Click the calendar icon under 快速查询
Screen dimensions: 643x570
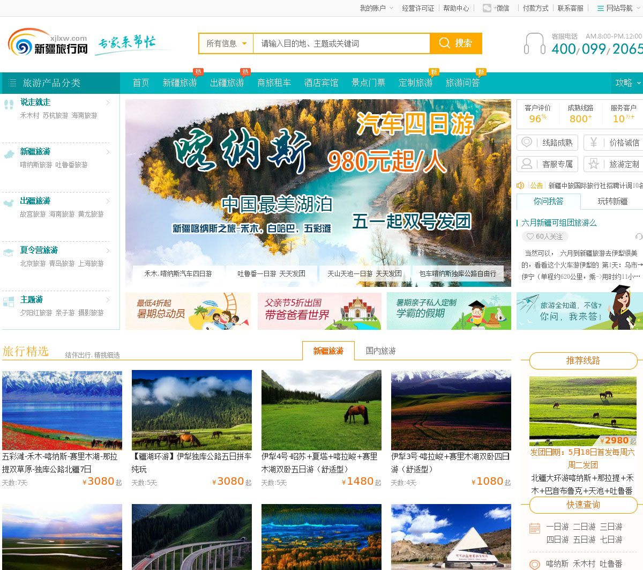coord(535,528)
